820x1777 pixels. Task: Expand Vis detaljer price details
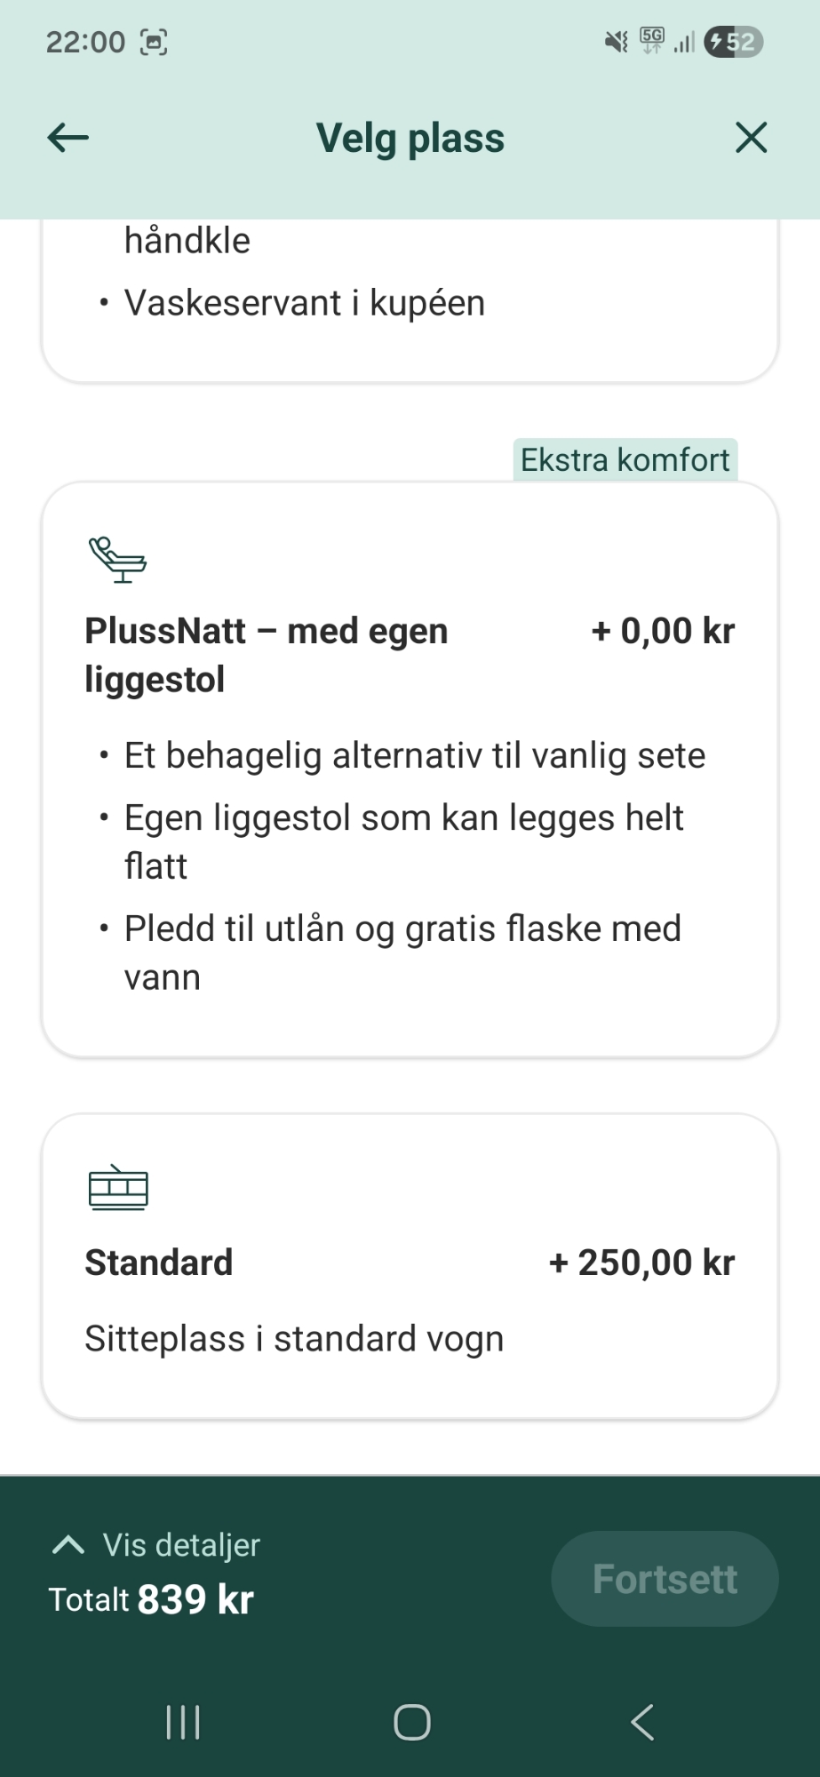point(181,1545)
